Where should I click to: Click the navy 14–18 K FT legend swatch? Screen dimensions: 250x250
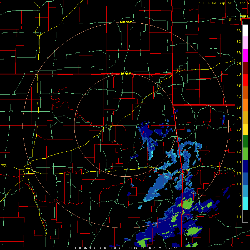pyautogui.click(x=245, y=166)
